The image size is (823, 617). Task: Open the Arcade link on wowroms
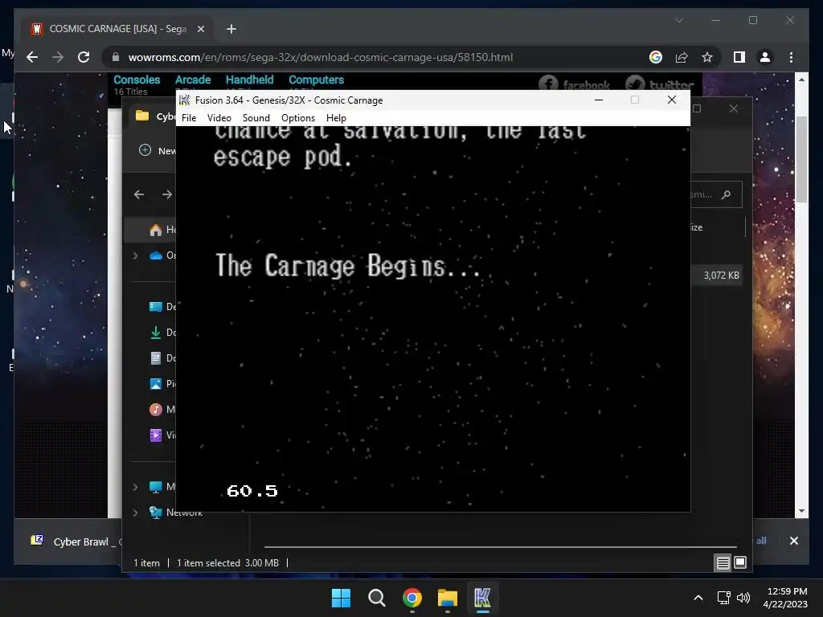pos(193,80)
